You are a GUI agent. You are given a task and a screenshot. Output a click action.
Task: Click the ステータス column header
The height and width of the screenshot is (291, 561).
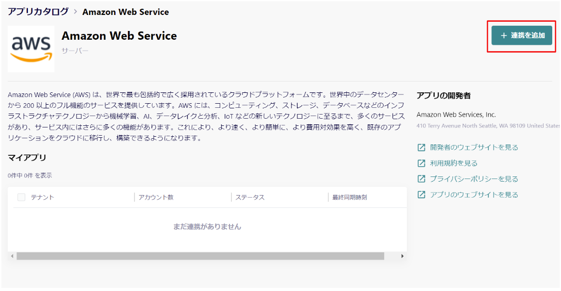tap(250, 197)
